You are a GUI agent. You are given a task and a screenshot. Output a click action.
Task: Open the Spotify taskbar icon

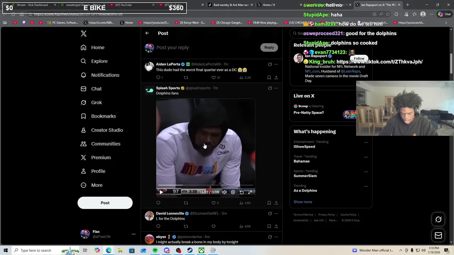click(x=155, y=250)
